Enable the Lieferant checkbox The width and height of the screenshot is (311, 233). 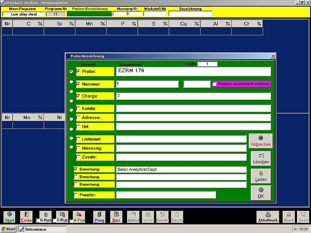79,139
